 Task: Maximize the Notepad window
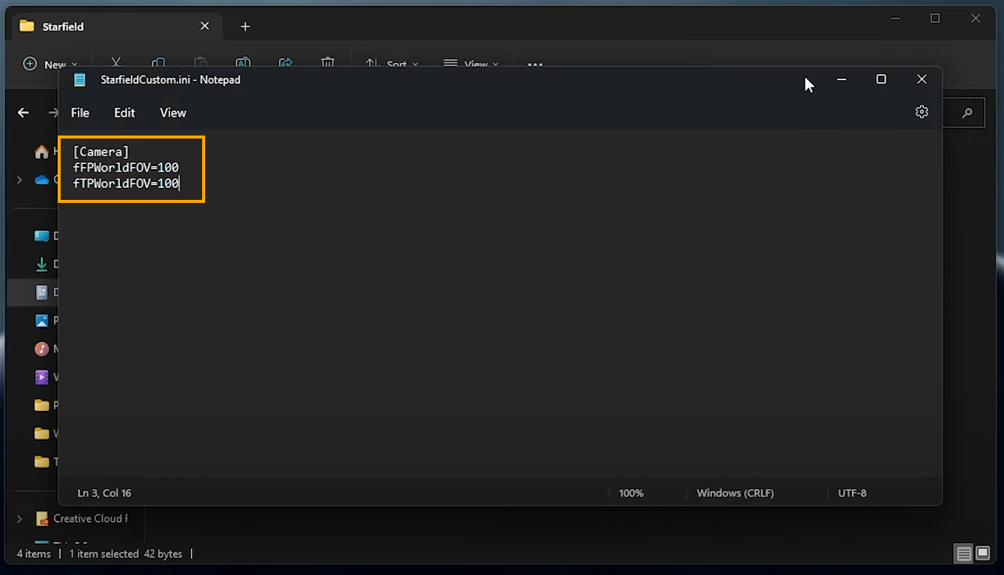point(881,79)
